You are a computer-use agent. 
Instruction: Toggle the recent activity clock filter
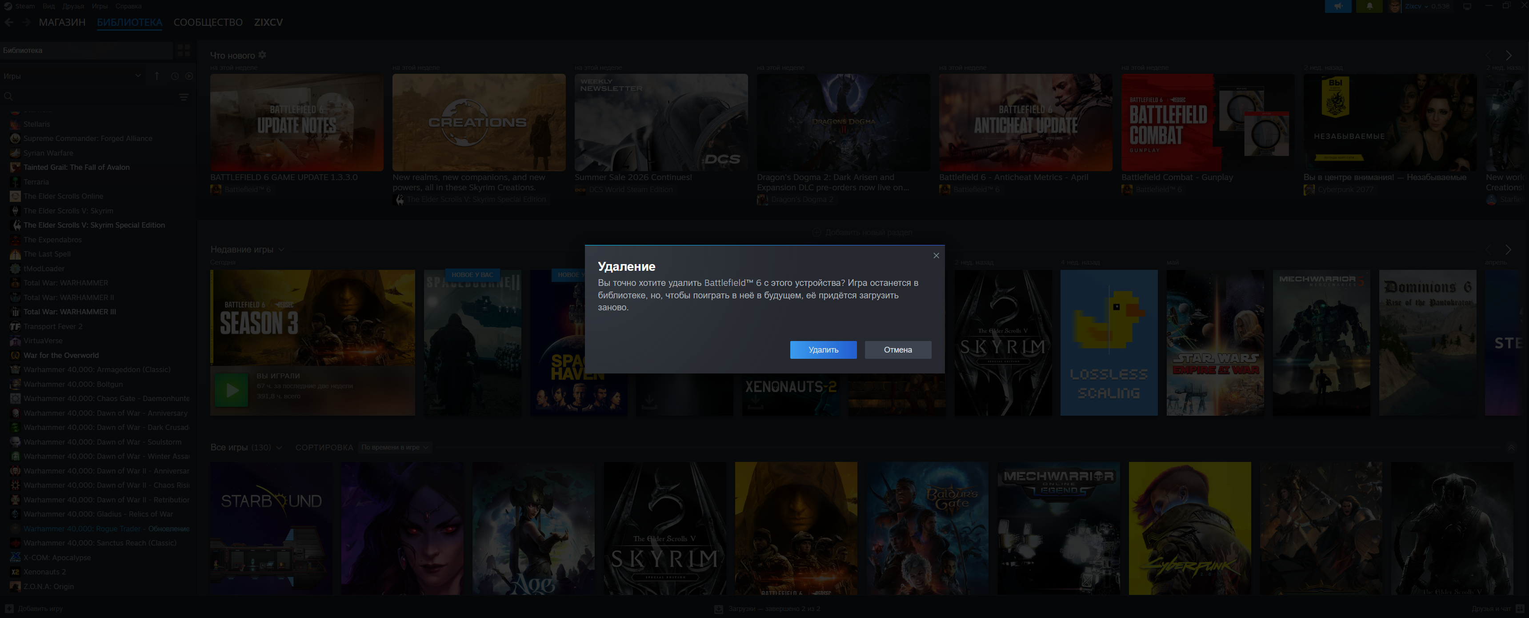click(x=175, y=76)
